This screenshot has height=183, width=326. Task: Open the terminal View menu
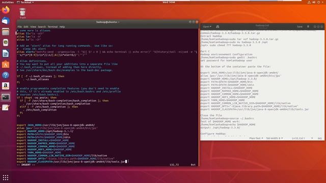click(x=33, y=27)
